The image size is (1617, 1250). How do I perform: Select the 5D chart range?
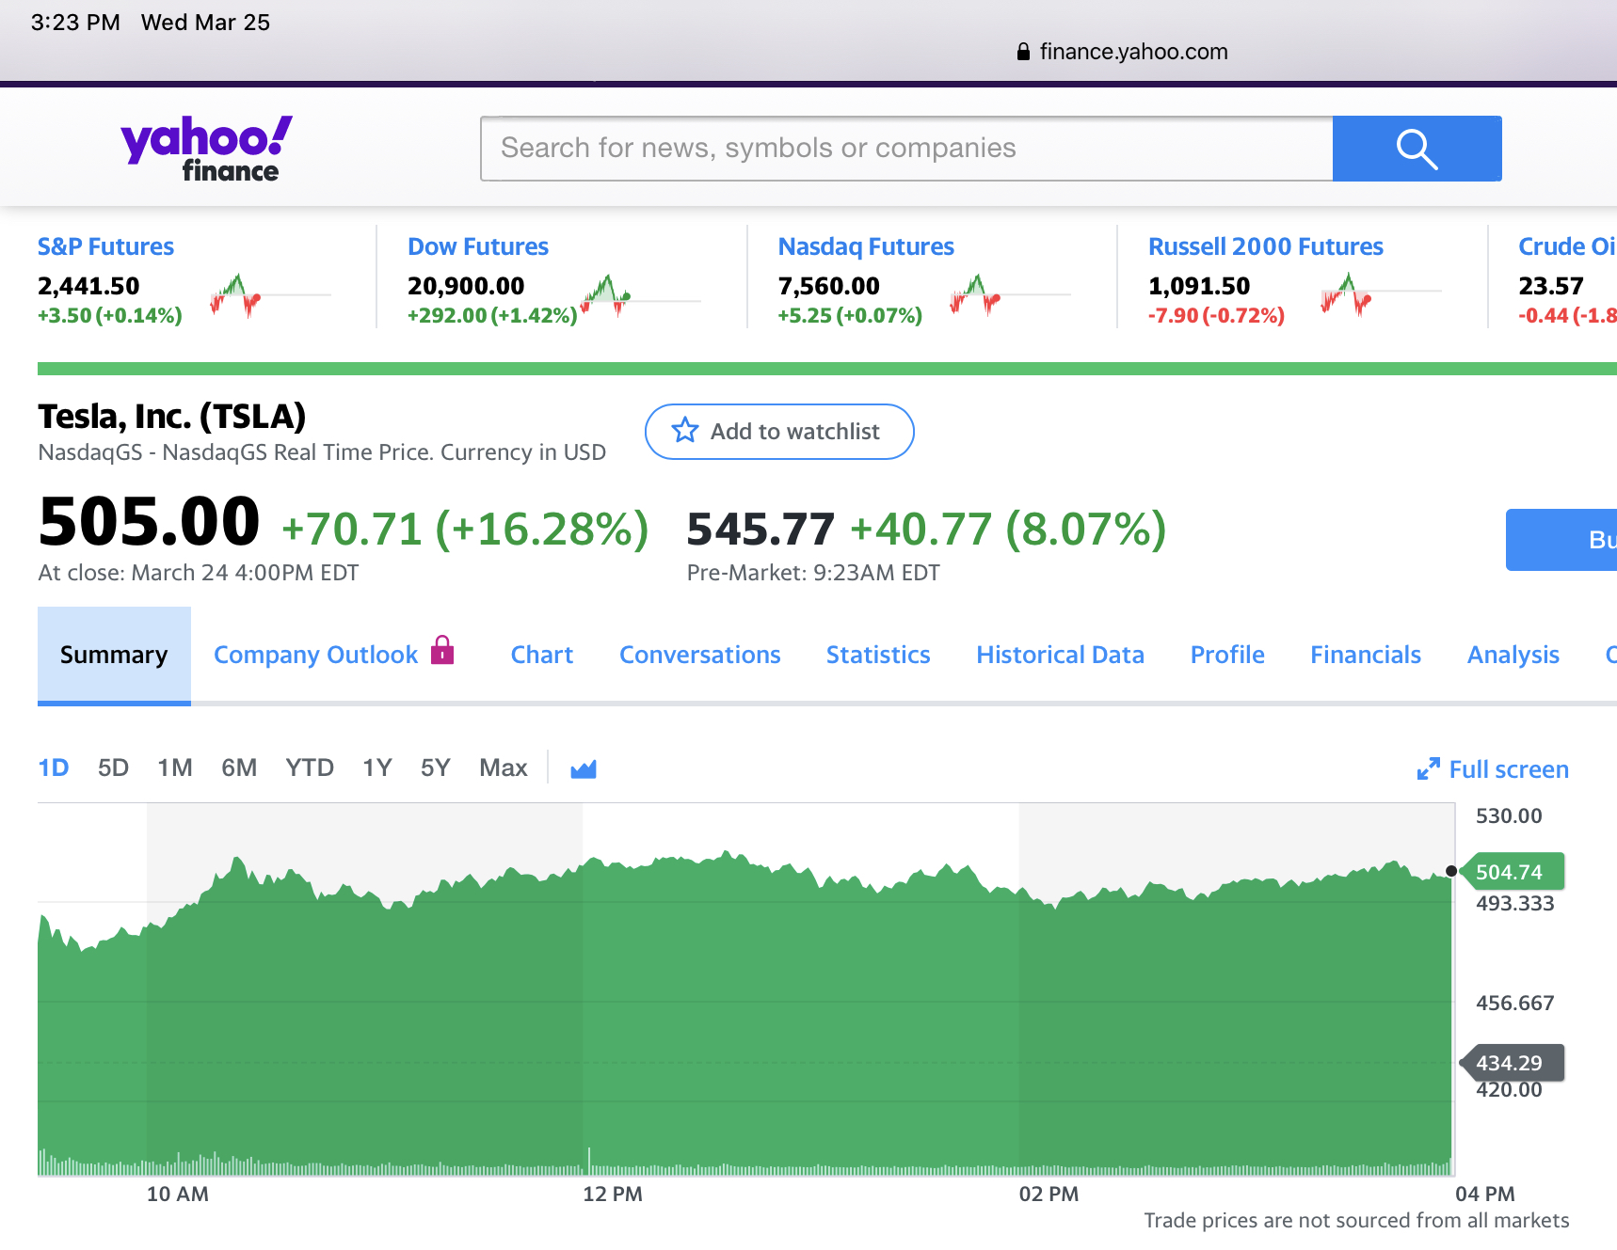[113, 768]
